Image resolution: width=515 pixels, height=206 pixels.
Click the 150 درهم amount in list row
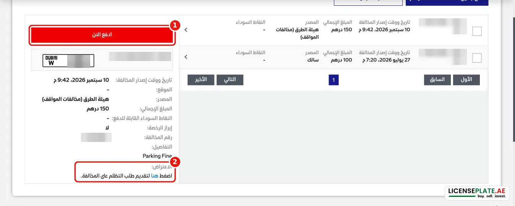coord(342,30)
